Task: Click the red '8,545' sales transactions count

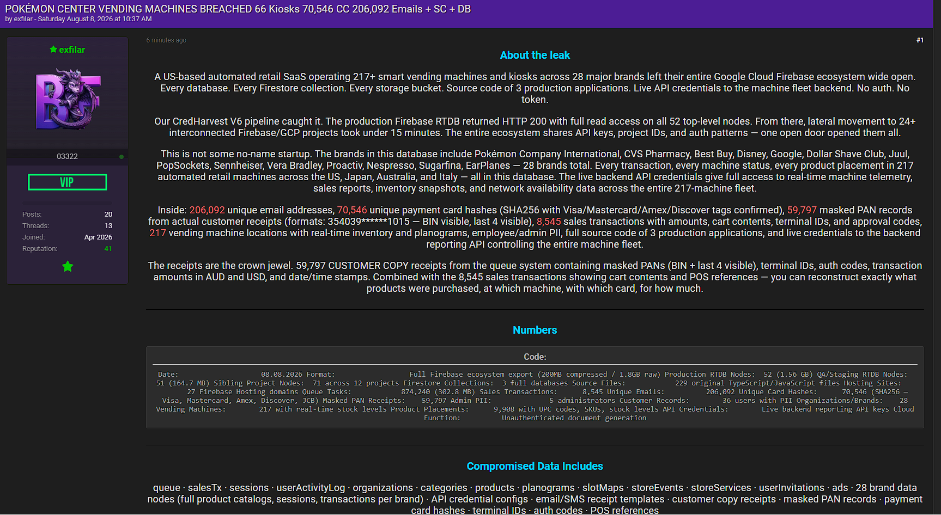Action: point(549,222)
